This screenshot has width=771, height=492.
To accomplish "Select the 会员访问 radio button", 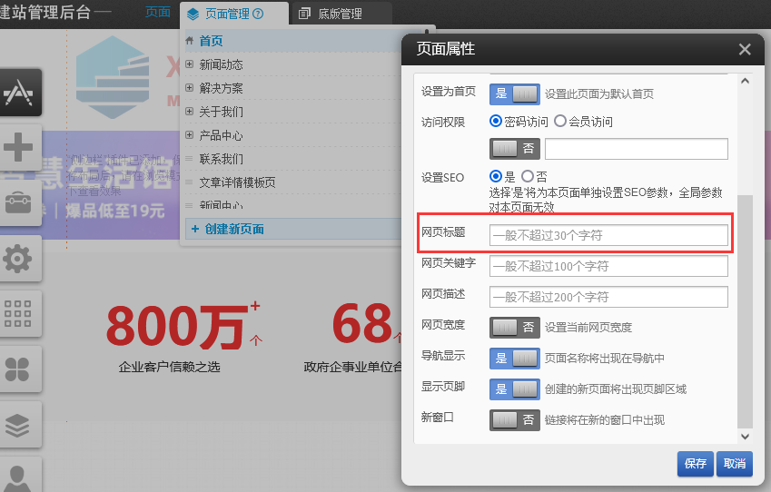I will pyautogui.click(x=560, y=121).
